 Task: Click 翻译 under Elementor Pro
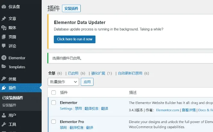pos(90,128)
